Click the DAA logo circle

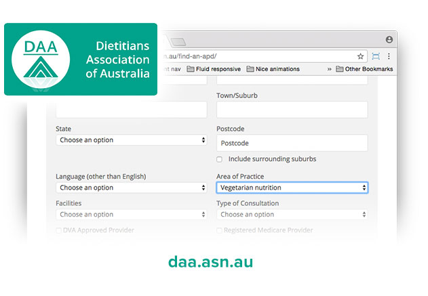click(41, 59)
